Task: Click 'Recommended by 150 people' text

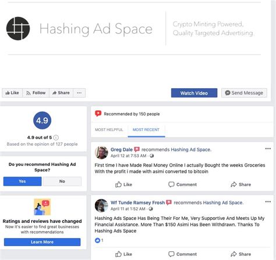Action: pos(132,114)
